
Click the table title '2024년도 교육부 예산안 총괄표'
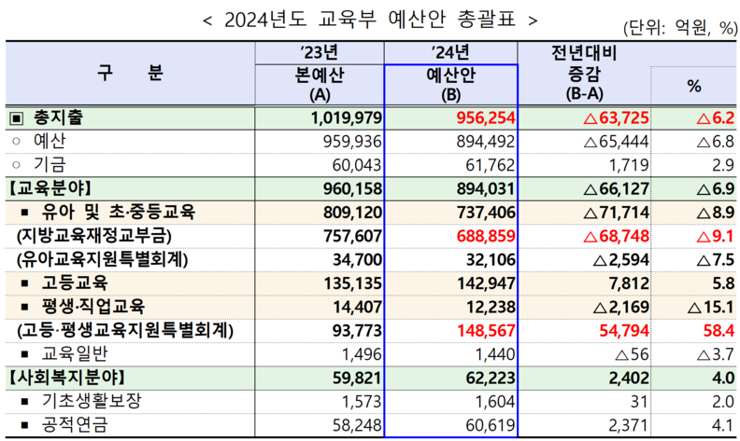[x=369, y=20]
